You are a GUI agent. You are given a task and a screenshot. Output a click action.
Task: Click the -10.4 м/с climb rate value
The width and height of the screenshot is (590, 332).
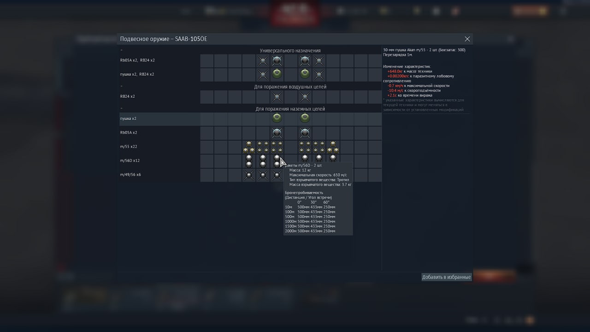point(395,90)
